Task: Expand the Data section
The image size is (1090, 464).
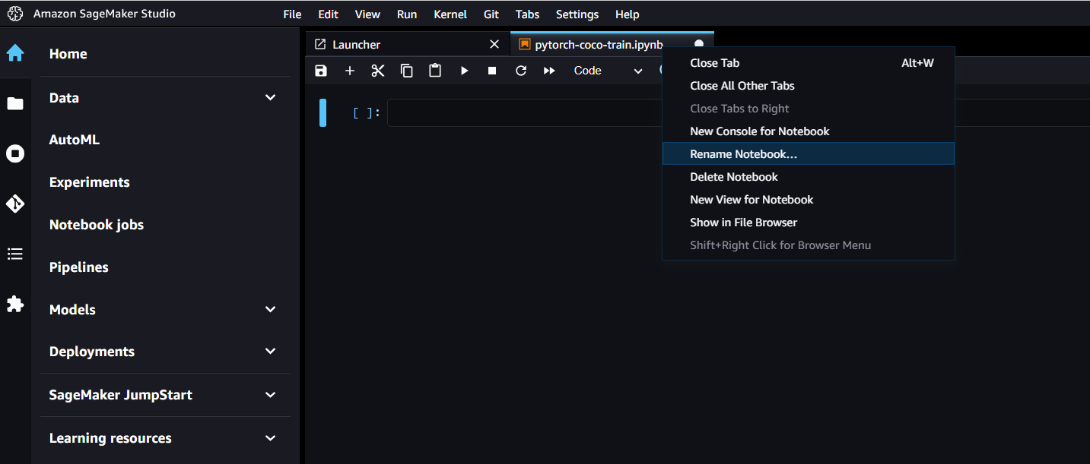Action: [x=270, y=98]
